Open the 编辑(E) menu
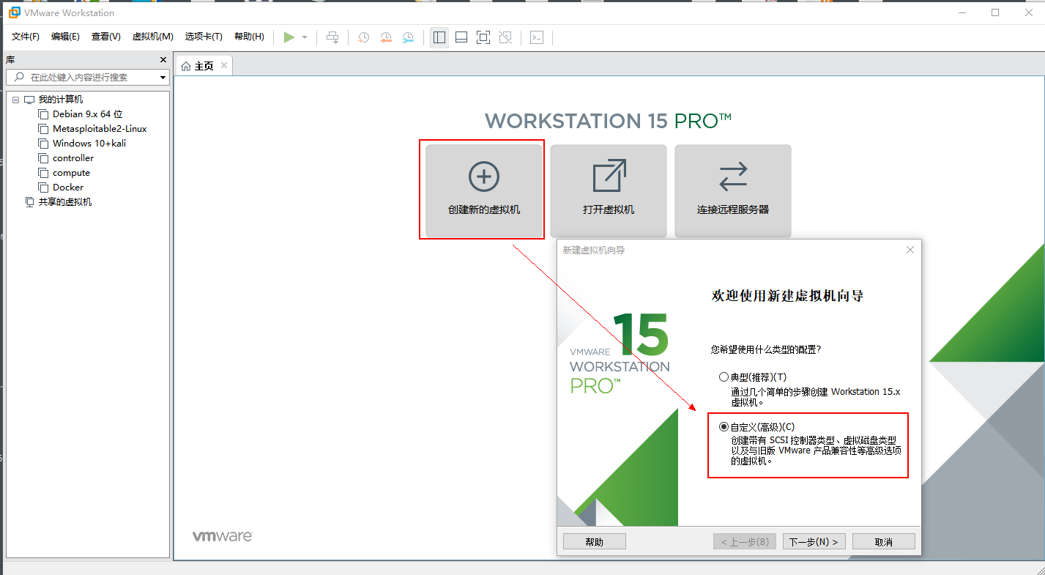The height and width of the screenshot is (575, 1045). tap(66, 37)
